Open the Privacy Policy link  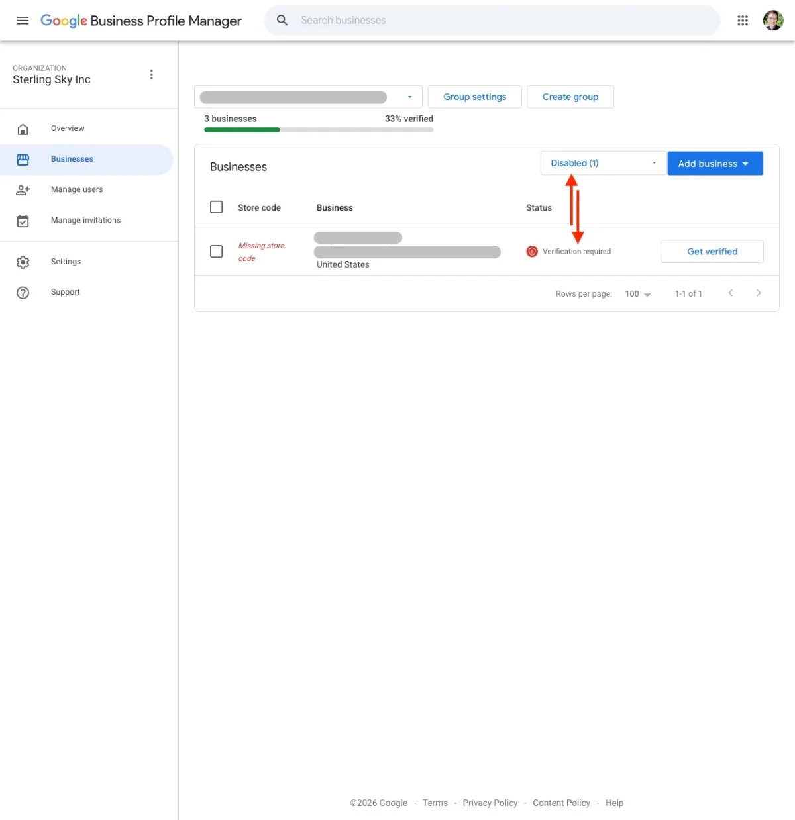(x=490, y=803)
